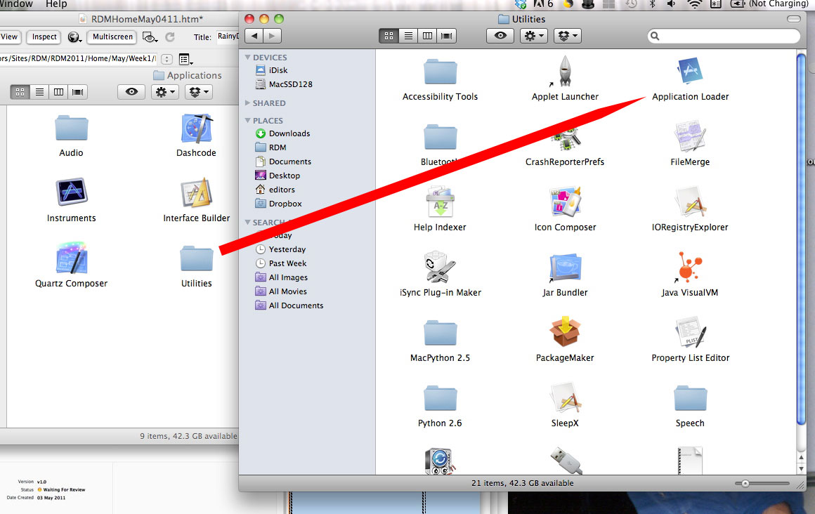Select the Jar Bundler icon

click(565, 268)
